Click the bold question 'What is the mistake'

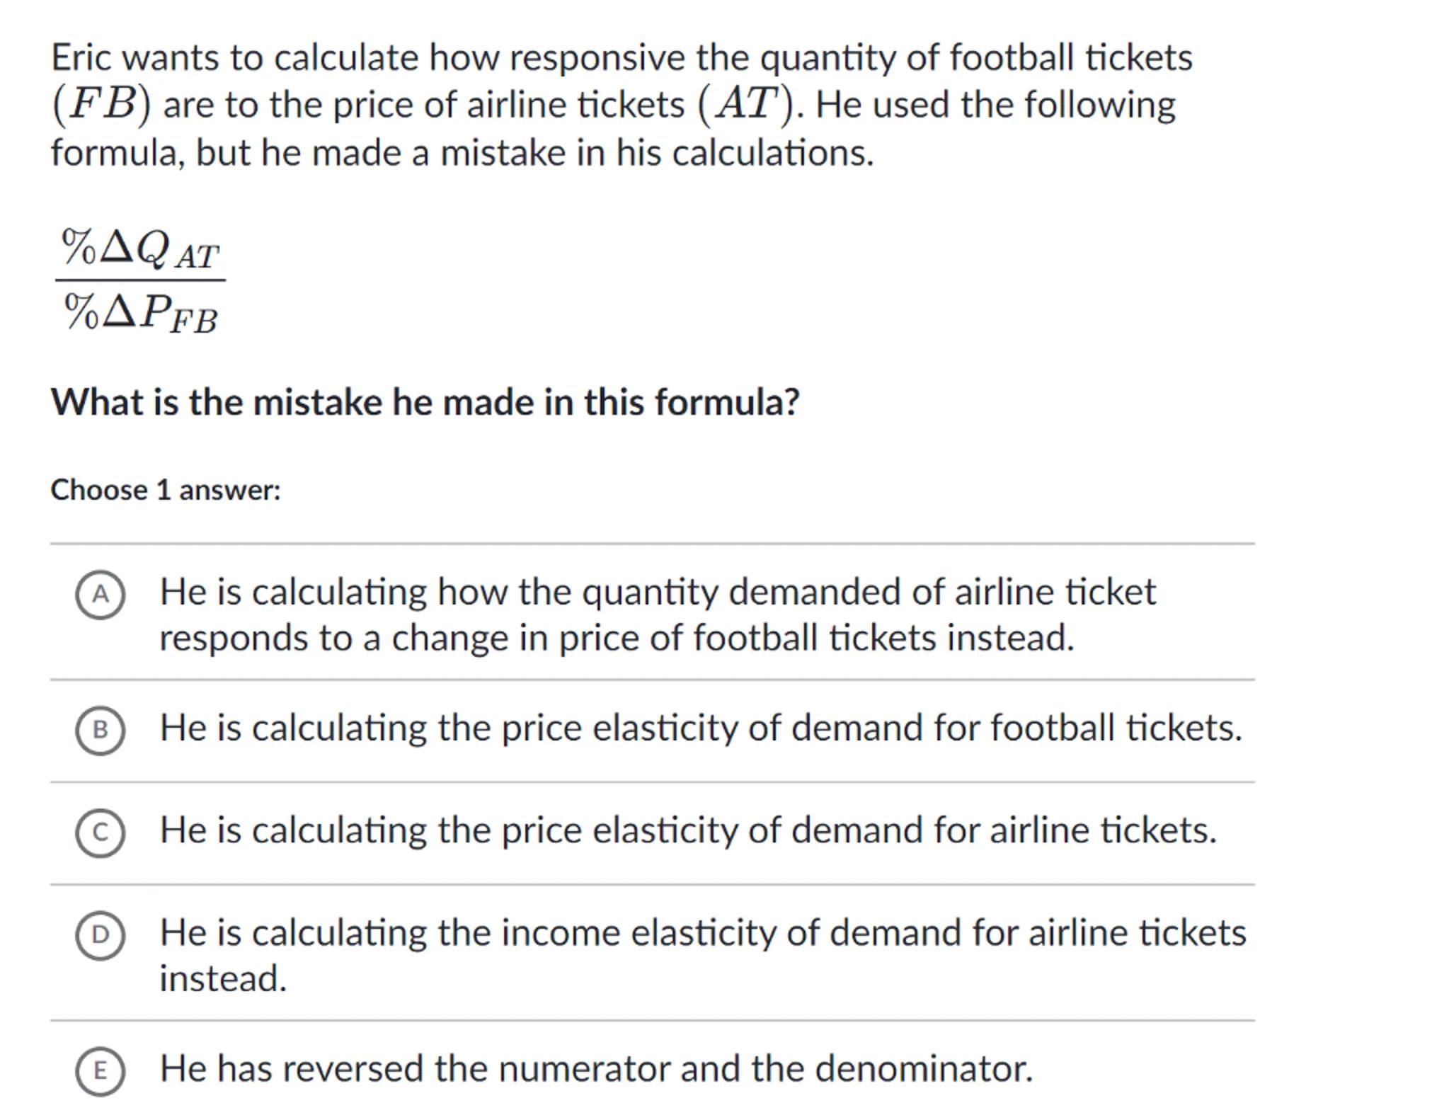(x=425, y=402)
